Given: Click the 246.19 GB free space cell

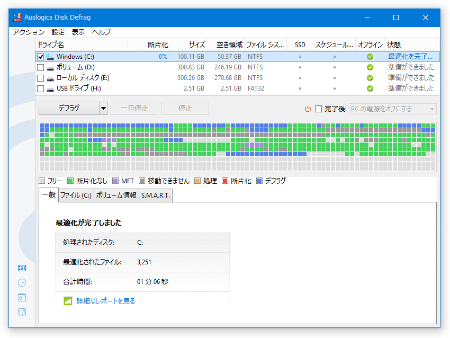Looking at the screenshot, I should click(228, 67).
